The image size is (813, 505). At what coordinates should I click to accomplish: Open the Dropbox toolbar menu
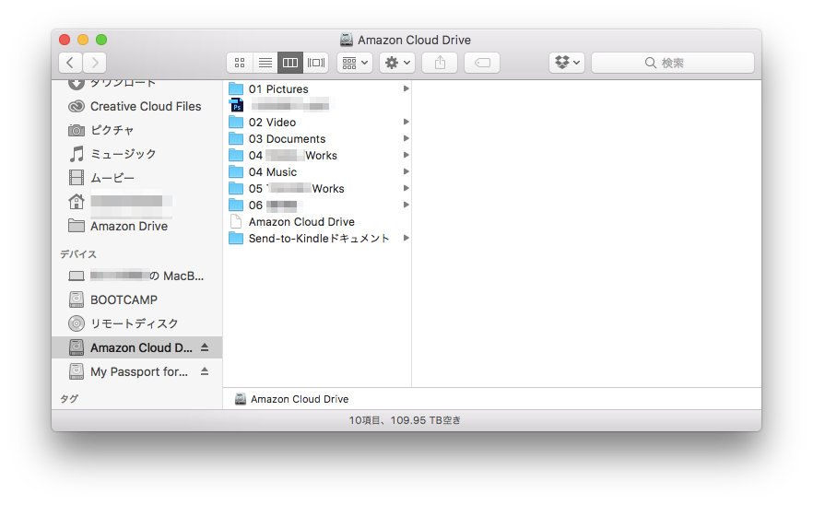point(567,63)
